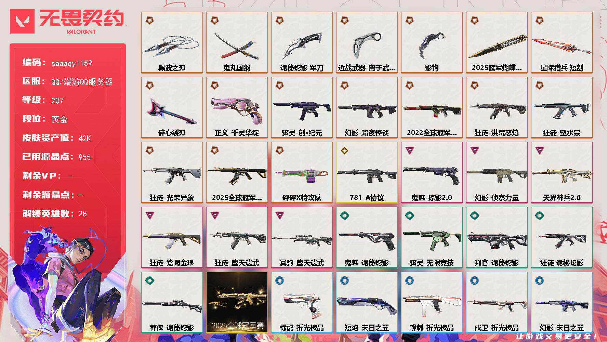
Task: Click pink triangle icon on 冥驹-堕天遗武
Action: [x=279, y=215]
